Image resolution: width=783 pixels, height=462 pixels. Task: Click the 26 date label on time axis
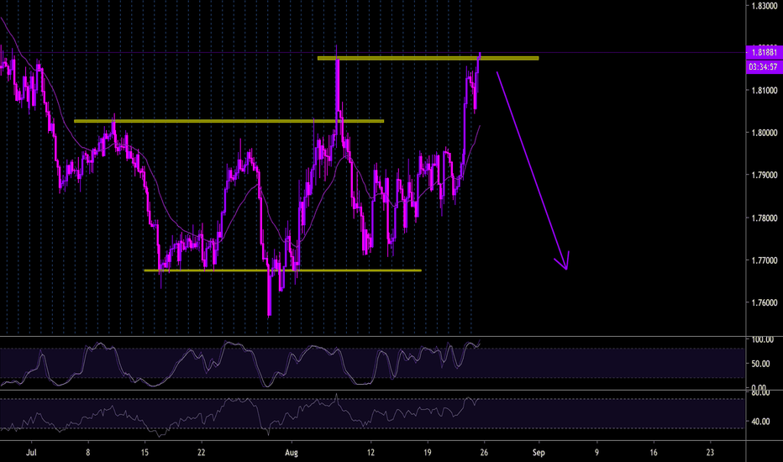pyautogui.click(x=484, y=453)
